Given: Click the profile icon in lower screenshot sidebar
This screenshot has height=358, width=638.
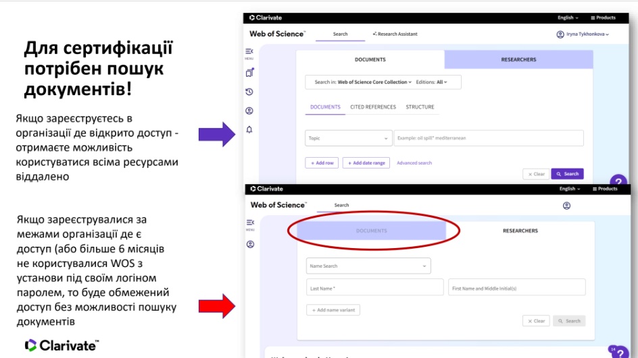Looking at the screenshot, I should [250, 244].
